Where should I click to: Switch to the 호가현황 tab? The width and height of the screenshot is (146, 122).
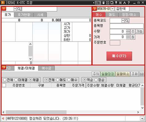coord(24,15)
